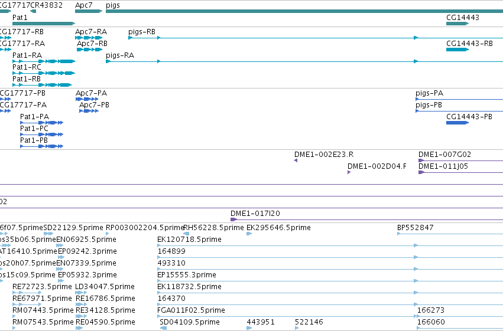The image size is (503, 331).
Task: Click the 164370 alignment label
Action: [171, 299]
